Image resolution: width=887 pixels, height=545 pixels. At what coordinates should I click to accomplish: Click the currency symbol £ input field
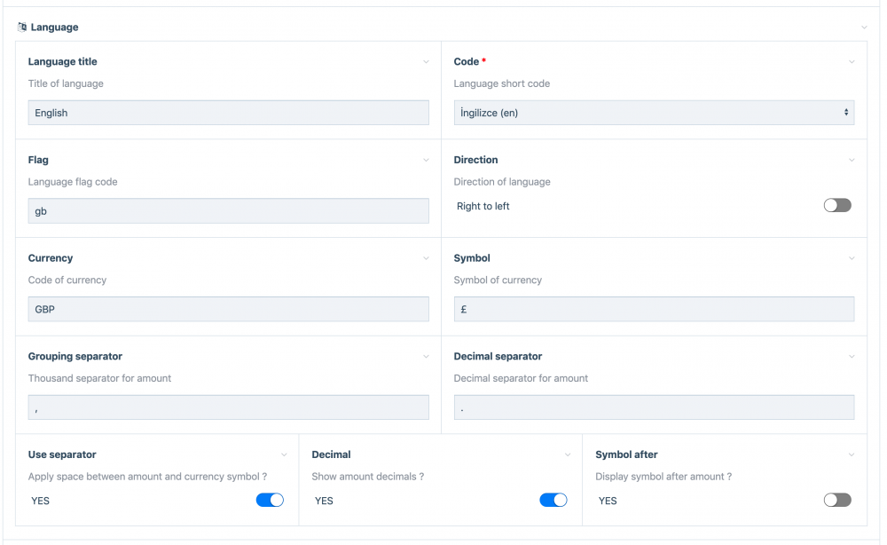pos(654,310)
